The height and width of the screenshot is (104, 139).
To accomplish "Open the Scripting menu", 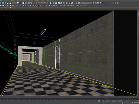I will pyautogui.click(x=37, y=1).
